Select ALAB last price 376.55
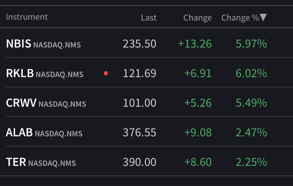 [x=139, y=133]
